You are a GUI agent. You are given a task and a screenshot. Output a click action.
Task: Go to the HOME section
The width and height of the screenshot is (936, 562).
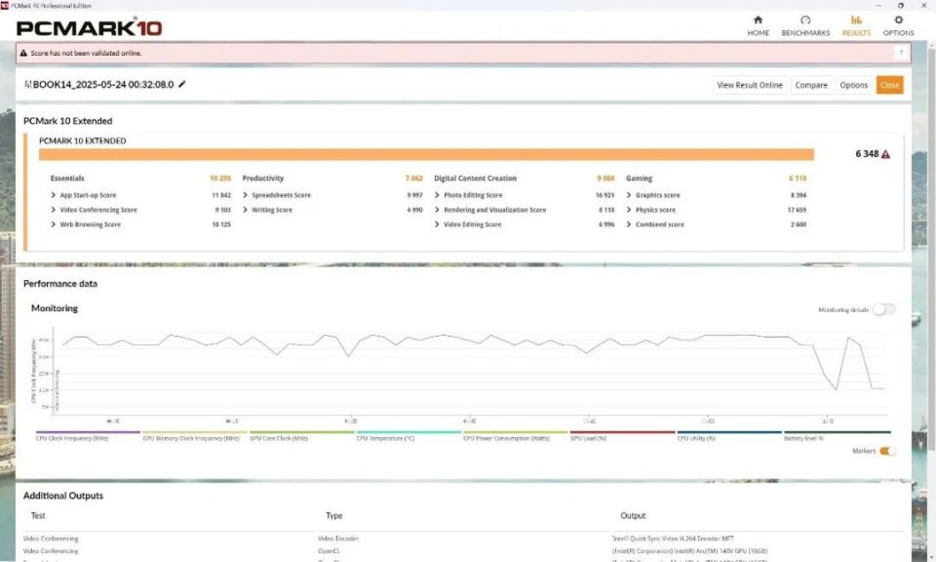[759, 25]
